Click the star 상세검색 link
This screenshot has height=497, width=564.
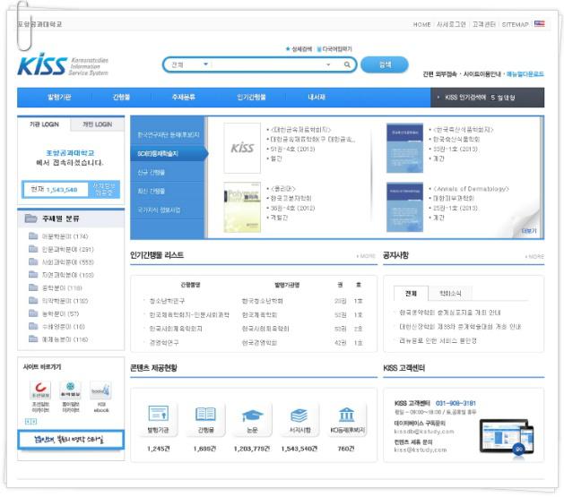[299, 49]
